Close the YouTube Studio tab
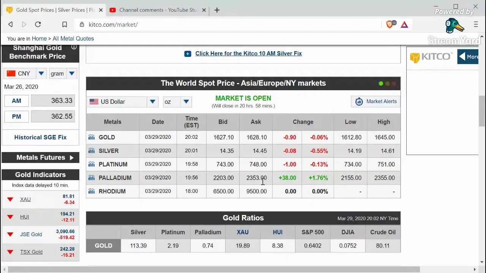The image size is (486, 273). pyautogui.click(x=204, y=10)
